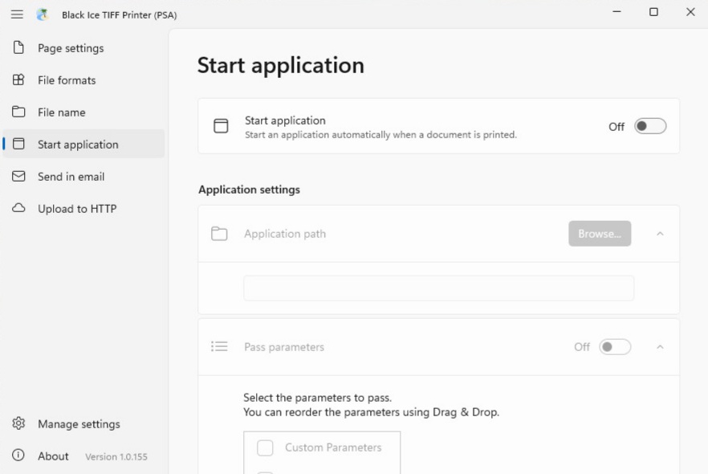Viewport: 708px width, 474px height.
Task: Click the File formats grid icon
Action: click(x=18, y=80)
